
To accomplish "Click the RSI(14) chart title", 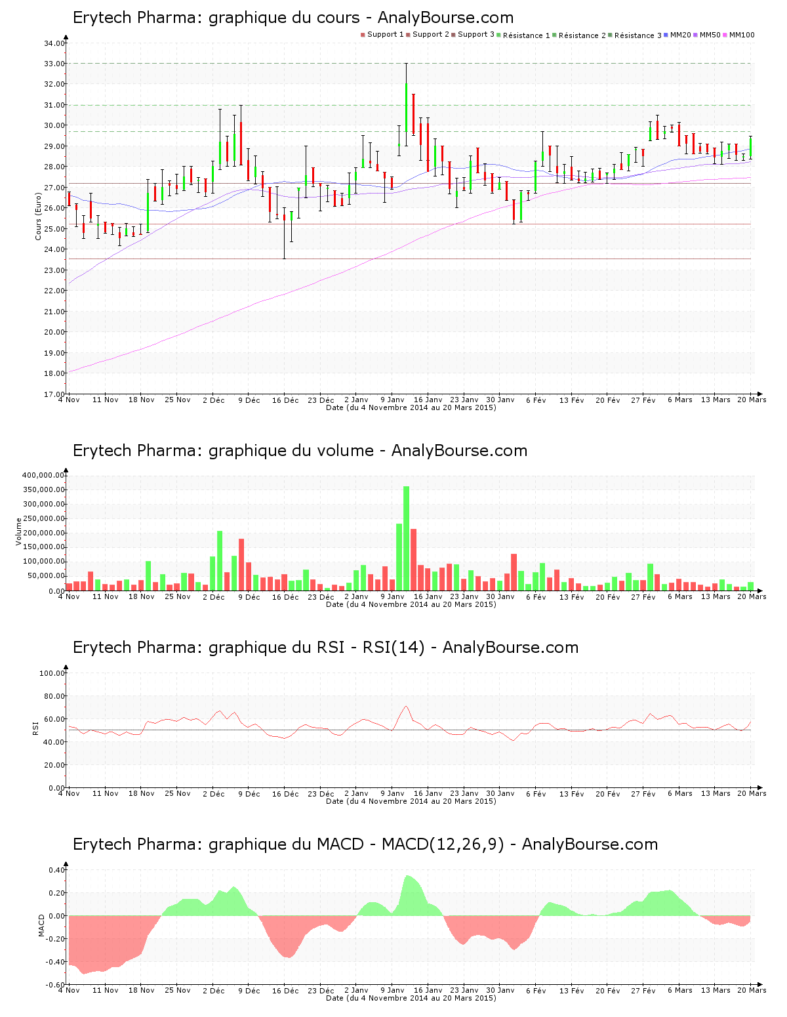I will pyautogui.click(x=325, y=648).
